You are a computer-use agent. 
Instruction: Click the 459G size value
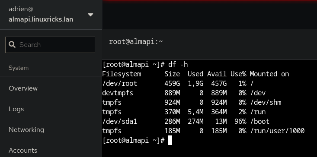172,83
